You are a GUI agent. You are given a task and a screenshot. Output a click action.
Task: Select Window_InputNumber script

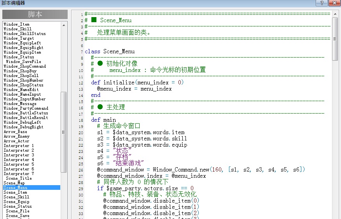click(24, 99)
